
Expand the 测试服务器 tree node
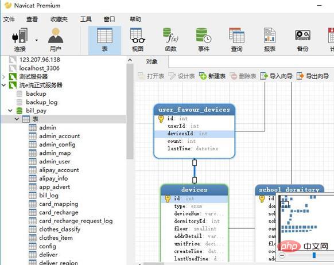(x=3, y=77)
